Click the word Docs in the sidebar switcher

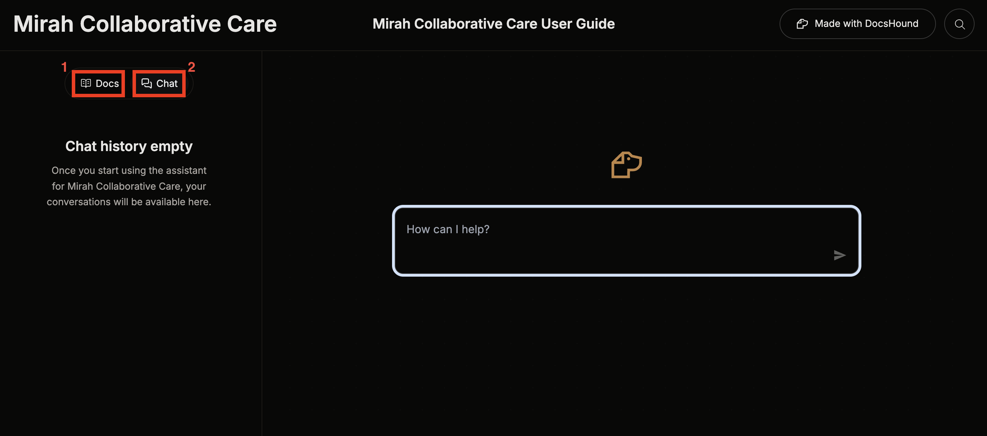click(x=107, y=83)
